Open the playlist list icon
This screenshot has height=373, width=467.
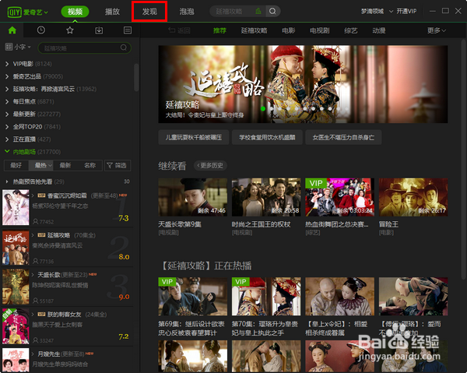(x=128, y=30)
